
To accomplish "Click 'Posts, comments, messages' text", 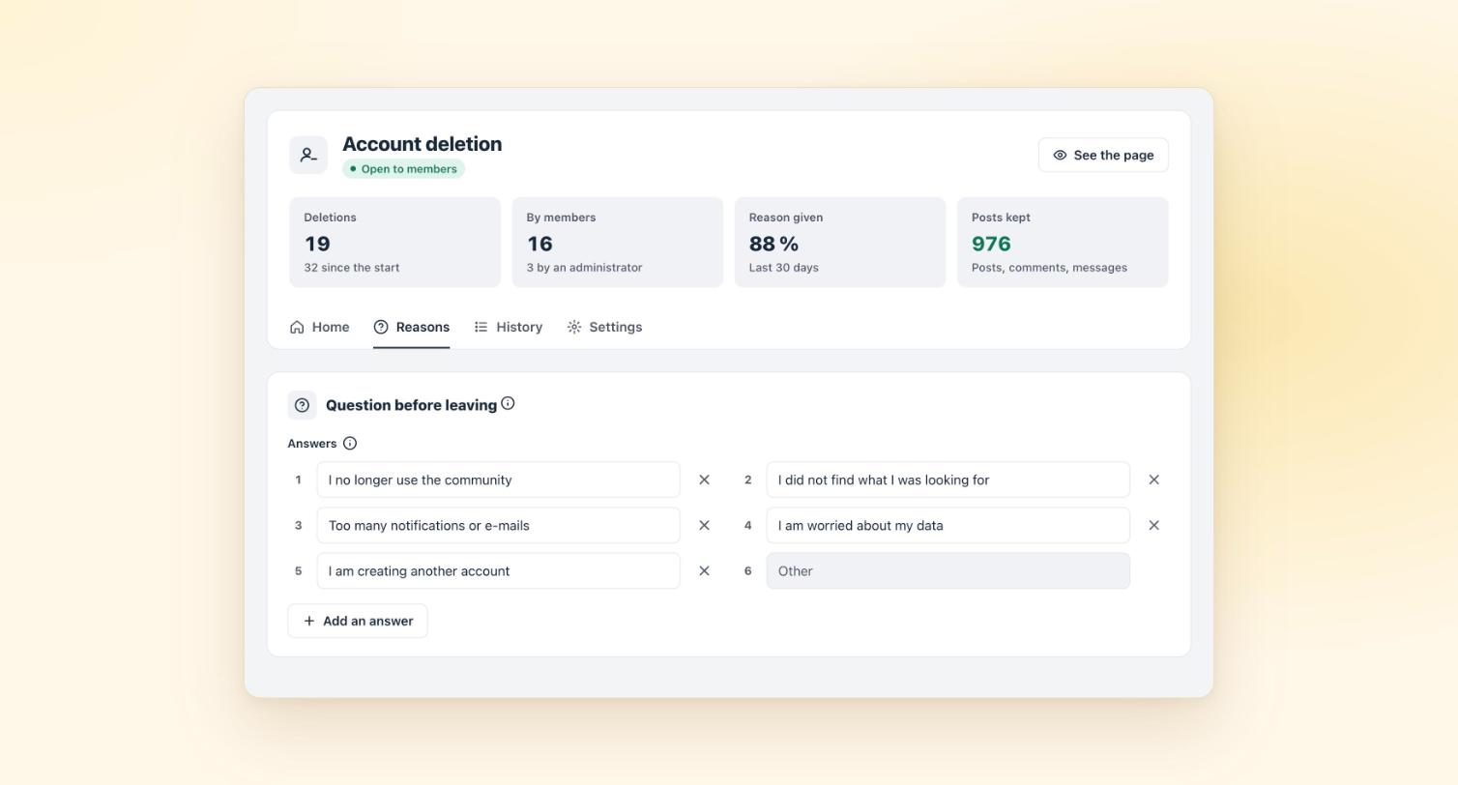I will tap(1049, 268).
